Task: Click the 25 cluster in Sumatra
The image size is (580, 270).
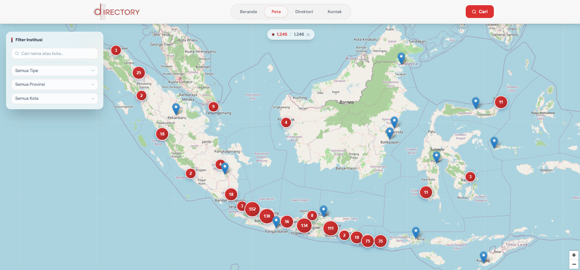Action: pos(139,73)
